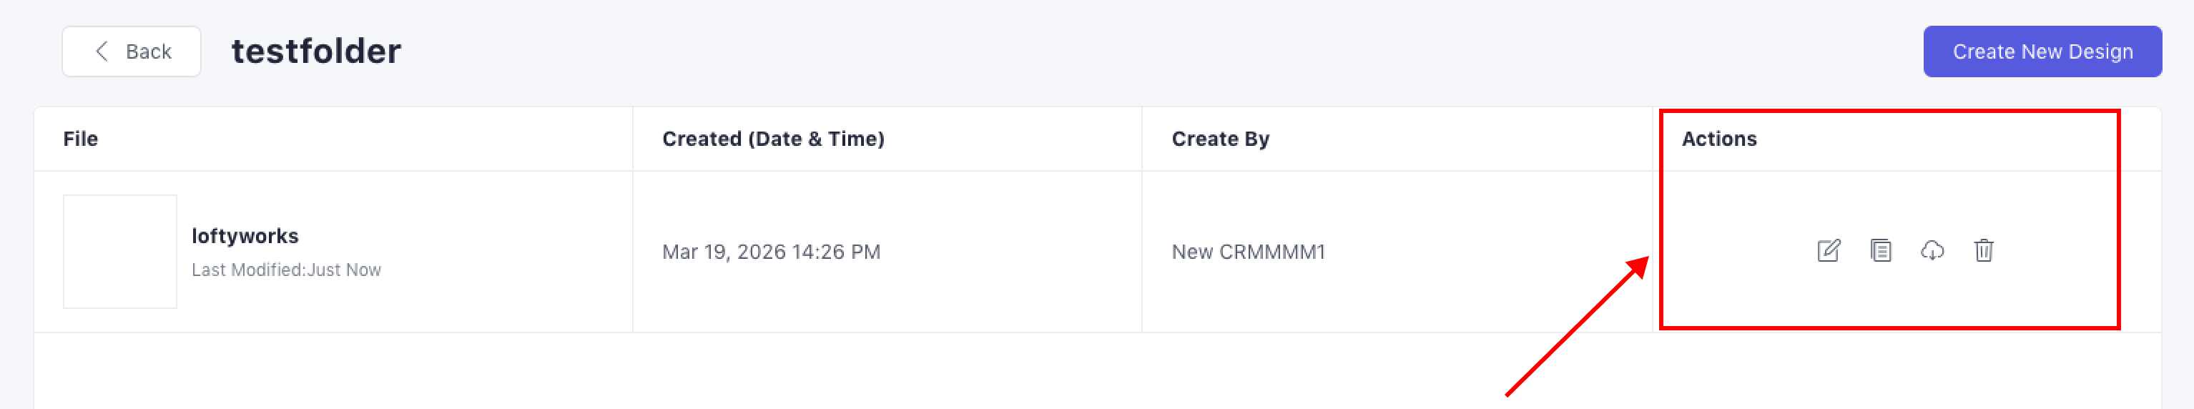Duplicate the loftyworks design file
2194x409 pixels.
click(x=1881, y=250)
